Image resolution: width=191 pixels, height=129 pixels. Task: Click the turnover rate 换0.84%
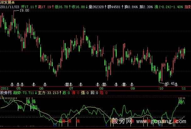[131, 7]
